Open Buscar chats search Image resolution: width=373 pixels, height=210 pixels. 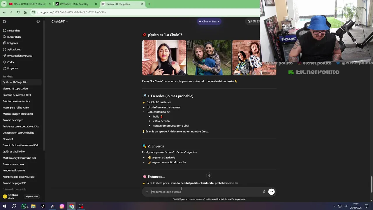pyautogui.click(x=14, y=37)
